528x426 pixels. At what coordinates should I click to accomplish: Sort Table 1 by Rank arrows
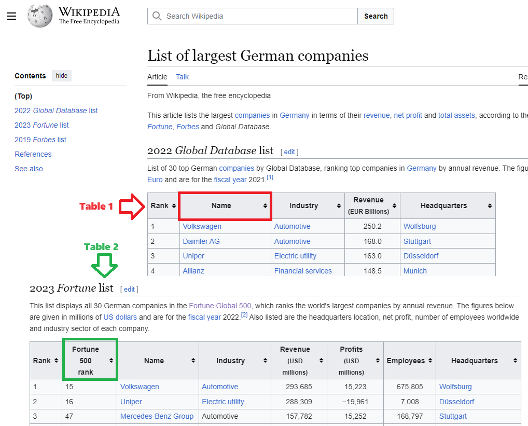pos(174,206)
